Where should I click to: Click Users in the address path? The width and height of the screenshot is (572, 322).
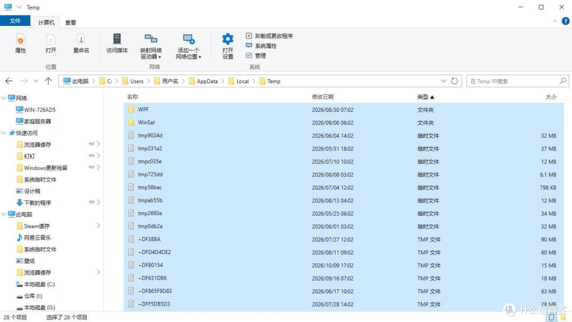(137, 81)
